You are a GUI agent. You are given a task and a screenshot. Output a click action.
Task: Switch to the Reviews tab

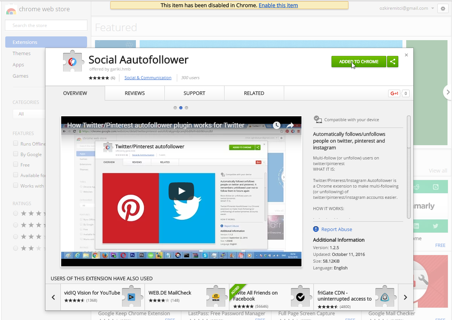(135, 93)
